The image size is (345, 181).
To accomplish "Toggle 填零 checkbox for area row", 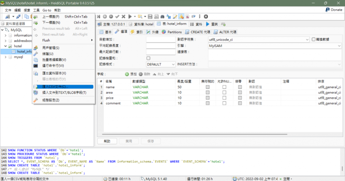I will [x=240, y=93].
